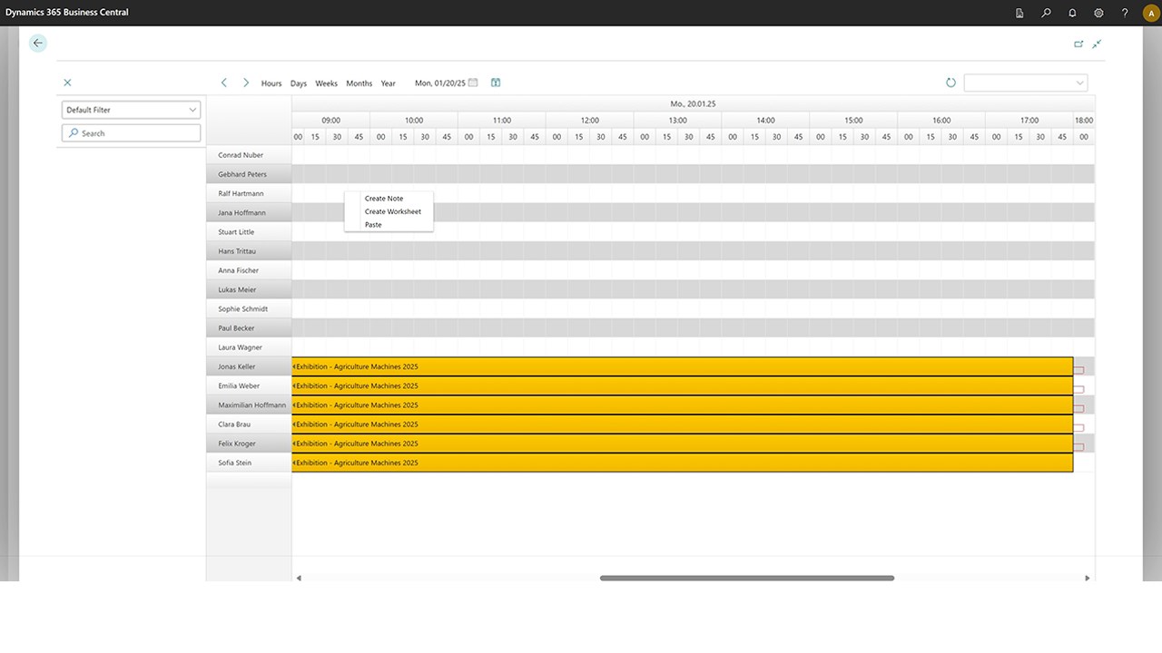
Task: Click the calendar icon beside Mon, 01/20/25
Action: [474, 83]
